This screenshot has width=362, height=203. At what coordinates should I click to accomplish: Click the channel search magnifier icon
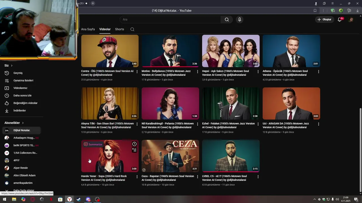click(132, 29)
